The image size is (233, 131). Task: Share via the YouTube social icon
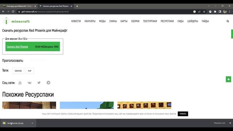click(x=20, y=83)
